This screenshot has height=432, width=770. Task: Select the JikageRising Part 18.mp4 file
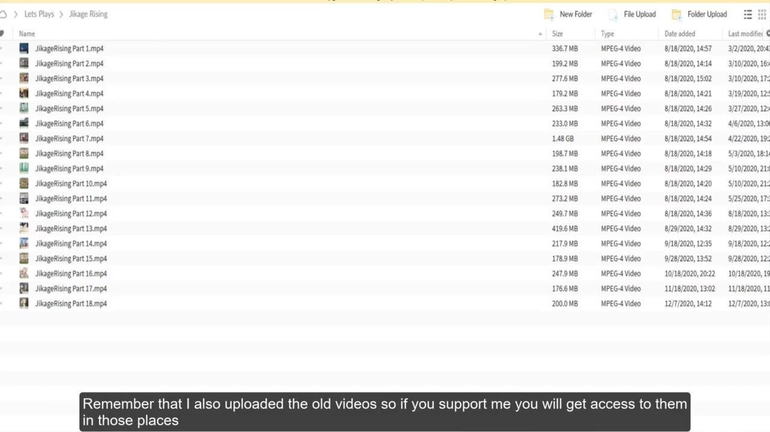pyautogui.click(x=71, y=304)
